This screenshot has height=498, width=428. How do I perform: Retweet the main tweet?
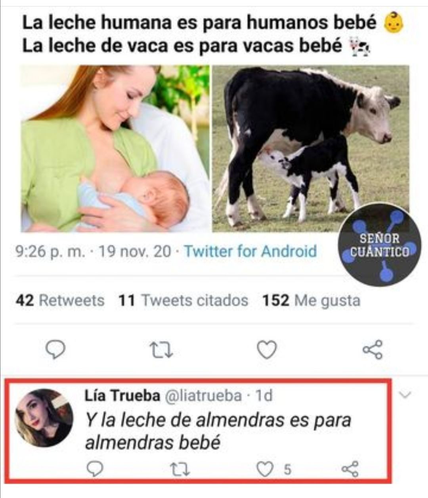(161, 350)
